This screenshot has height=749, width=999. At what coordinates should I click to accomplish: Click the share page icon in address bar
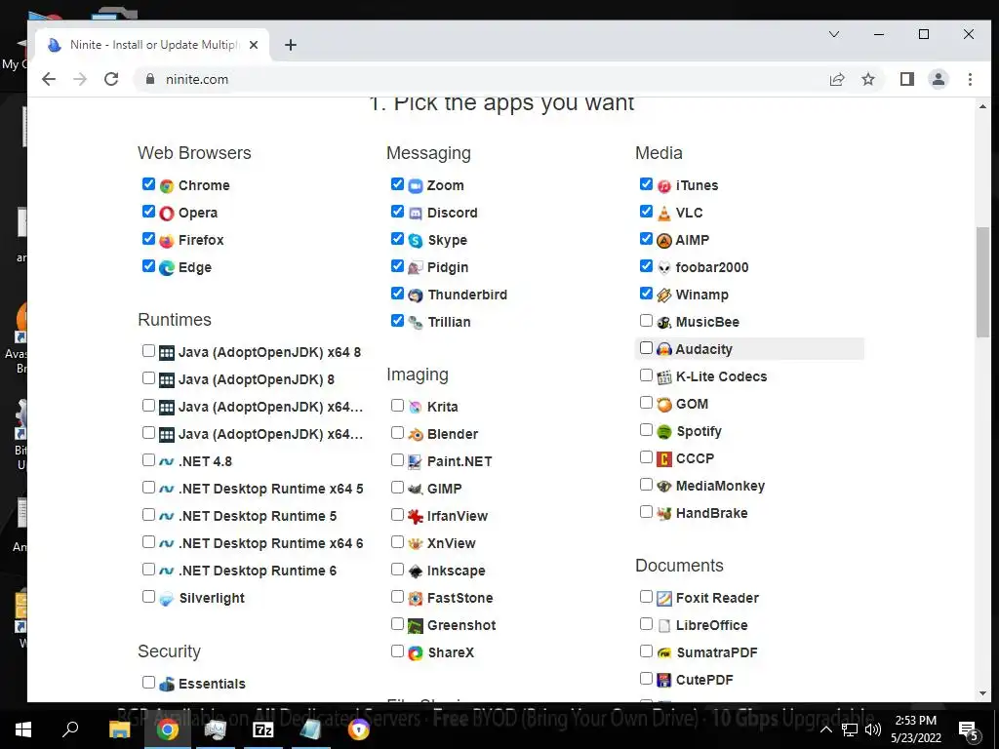[x=836, y=79]
